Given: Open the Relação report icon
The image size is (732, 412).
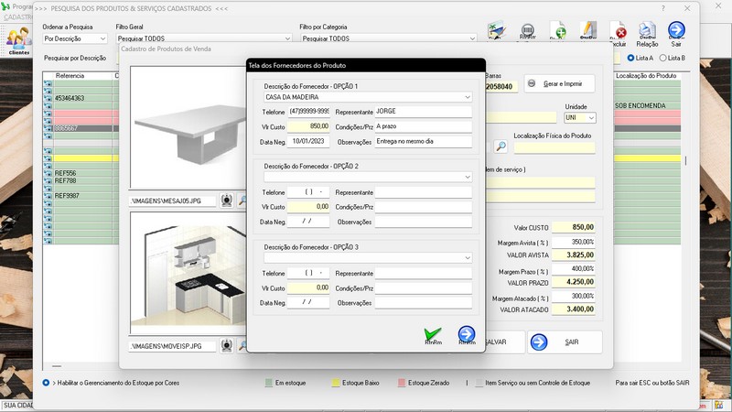Looking at the screenshot, I should coord(647,34).
